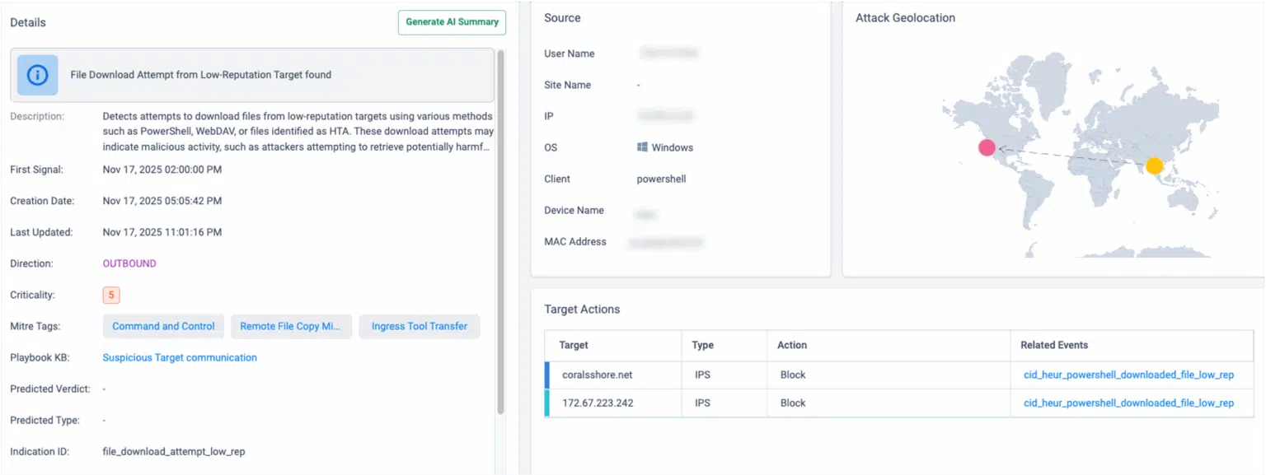Click the Windows logo icon beside OS
The width and height of the screenshot is (1266, 475).
(642, 147)
